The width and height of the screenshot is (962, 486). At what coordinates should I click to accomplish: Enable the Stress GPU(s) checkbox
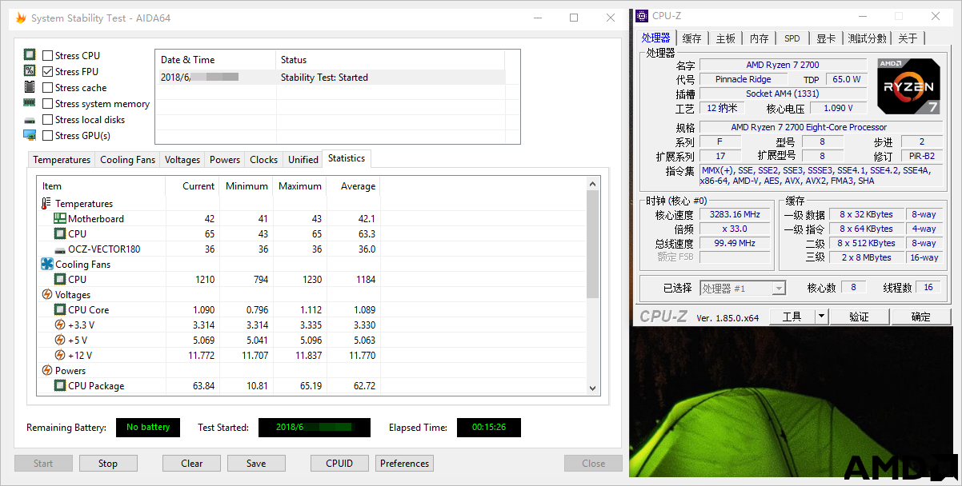point(48,136)
